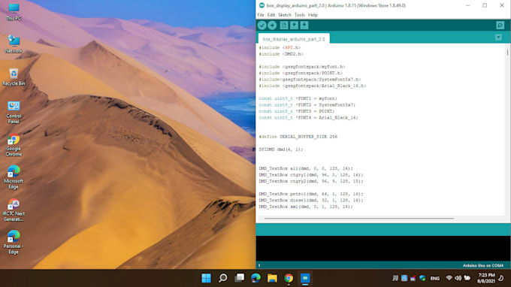Create a new sketch via toolbar icon
This screenshot has height=287, width=511.
(x=284, y=25)
